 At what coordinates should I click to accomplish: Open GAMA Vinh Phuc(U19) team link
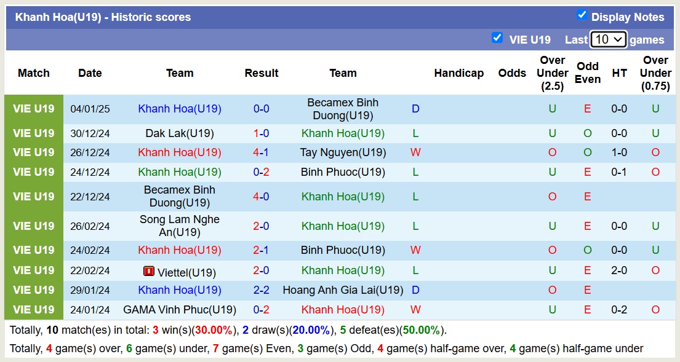click(x=180, y=310)
